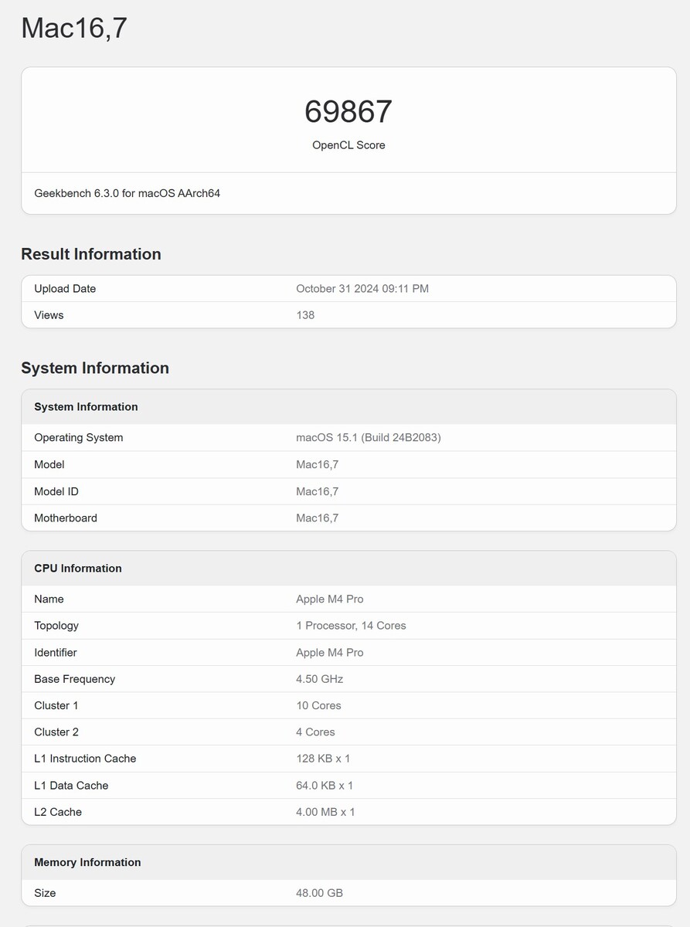Screen dimensions: 690x927
Task: Click the System Information table header
Action: click(86, 407)
